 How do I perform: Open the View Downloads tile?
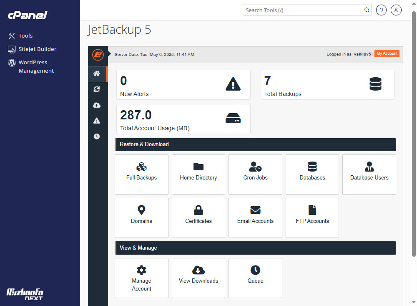[198, 278]
